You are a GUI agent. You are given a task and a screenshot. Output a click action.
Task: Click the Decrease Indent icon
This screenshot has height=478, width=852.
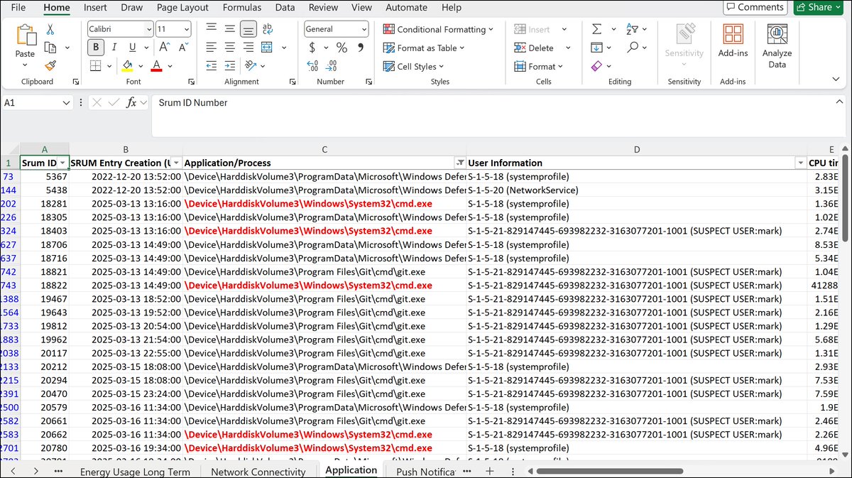211,65
